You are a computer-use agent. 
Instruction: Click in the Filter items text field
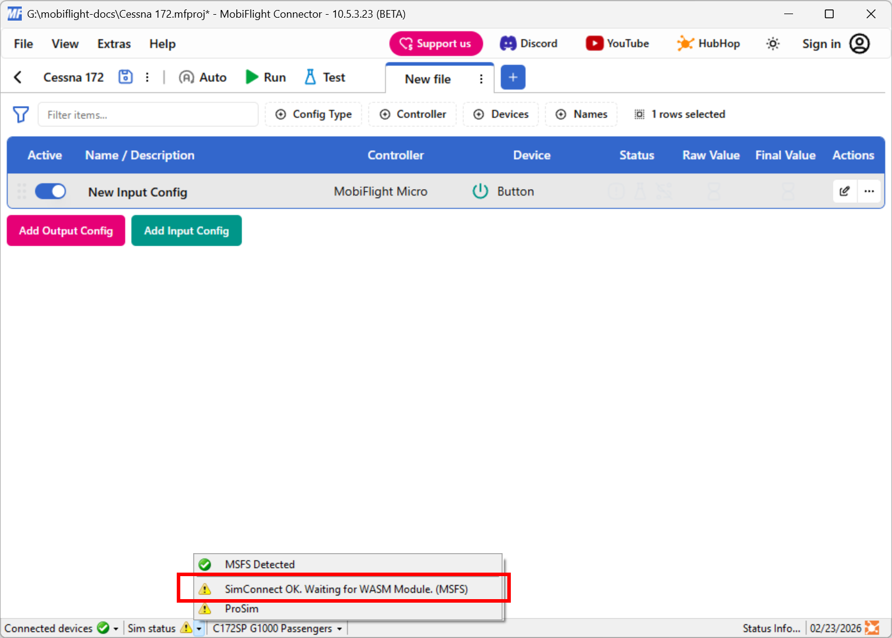(148, 115)
